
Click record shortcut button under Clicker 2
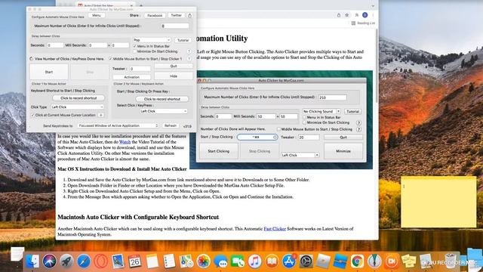click(x=162, y=99)
